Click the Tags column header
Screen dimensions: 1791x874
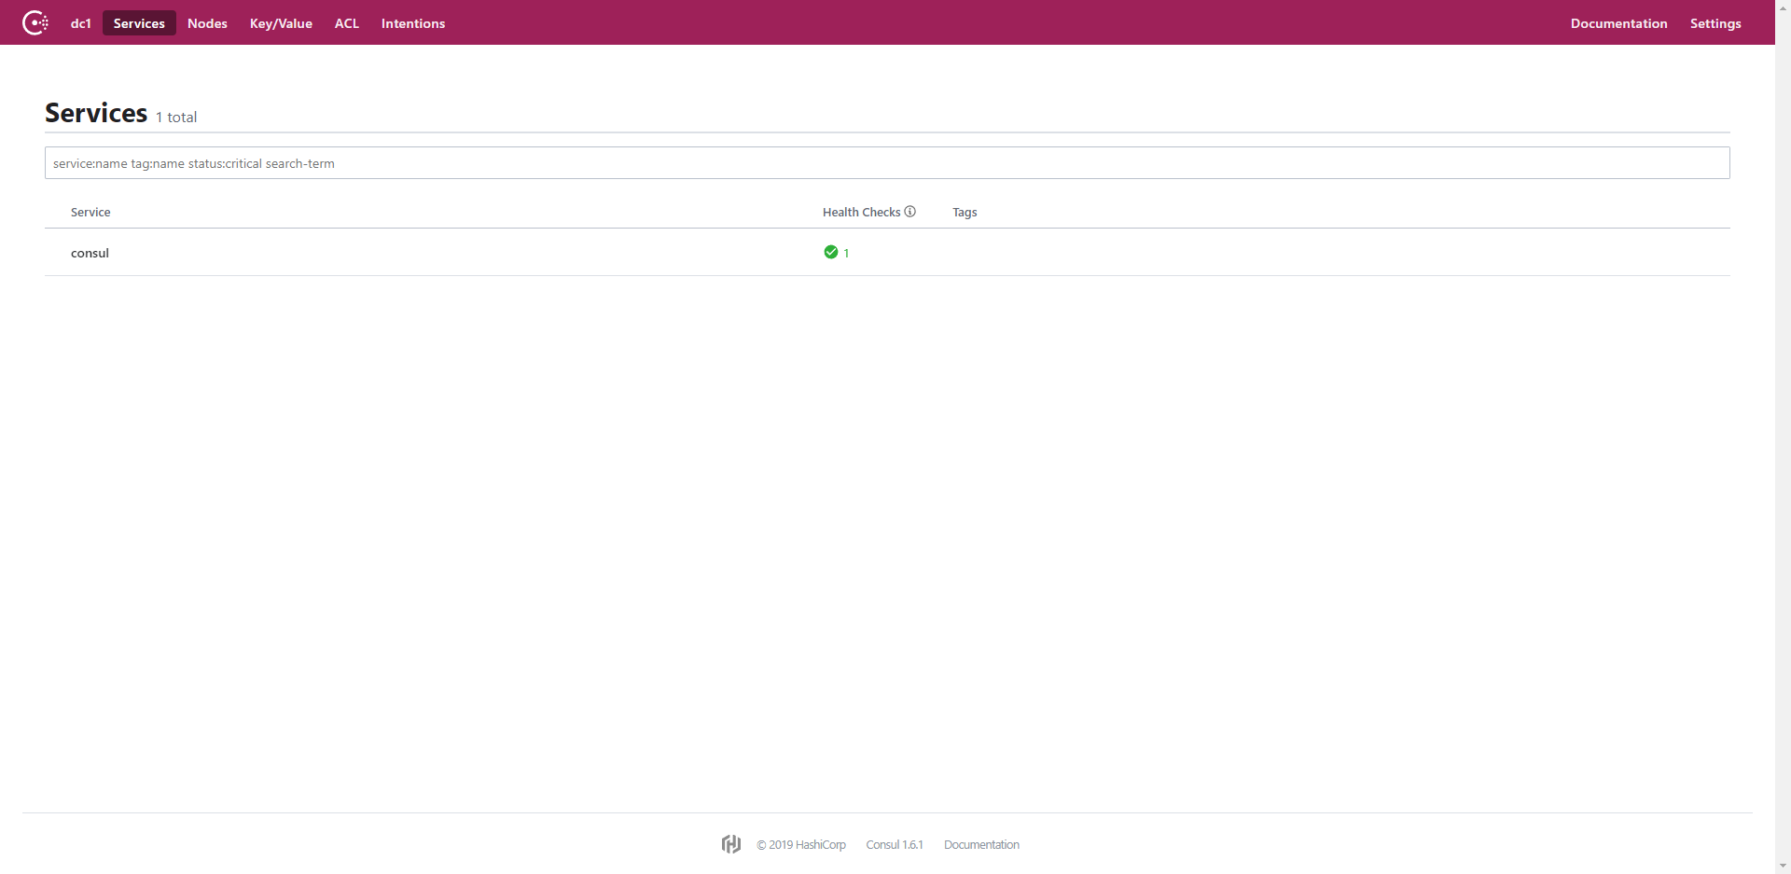coord(965,213)
